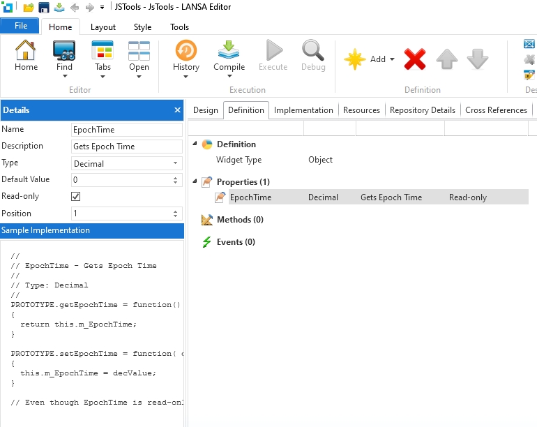
Task: Expand the History dropdown arrow
Action: [186, 77]
